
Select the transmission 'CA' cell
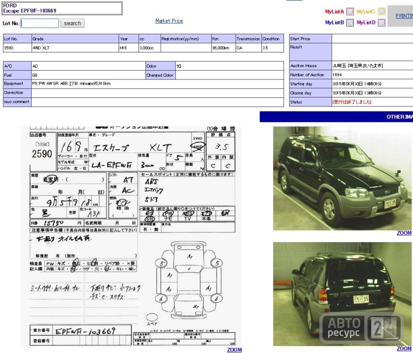pyautogui.click(x=249, y=48)
